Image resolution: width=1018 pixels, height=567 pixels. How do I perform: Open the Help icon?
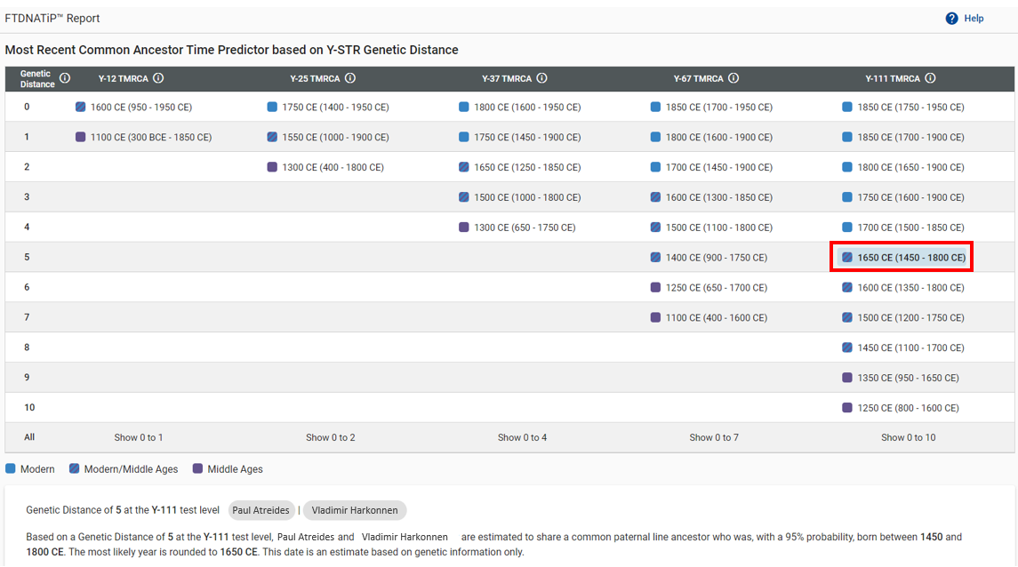click(951, 19)
